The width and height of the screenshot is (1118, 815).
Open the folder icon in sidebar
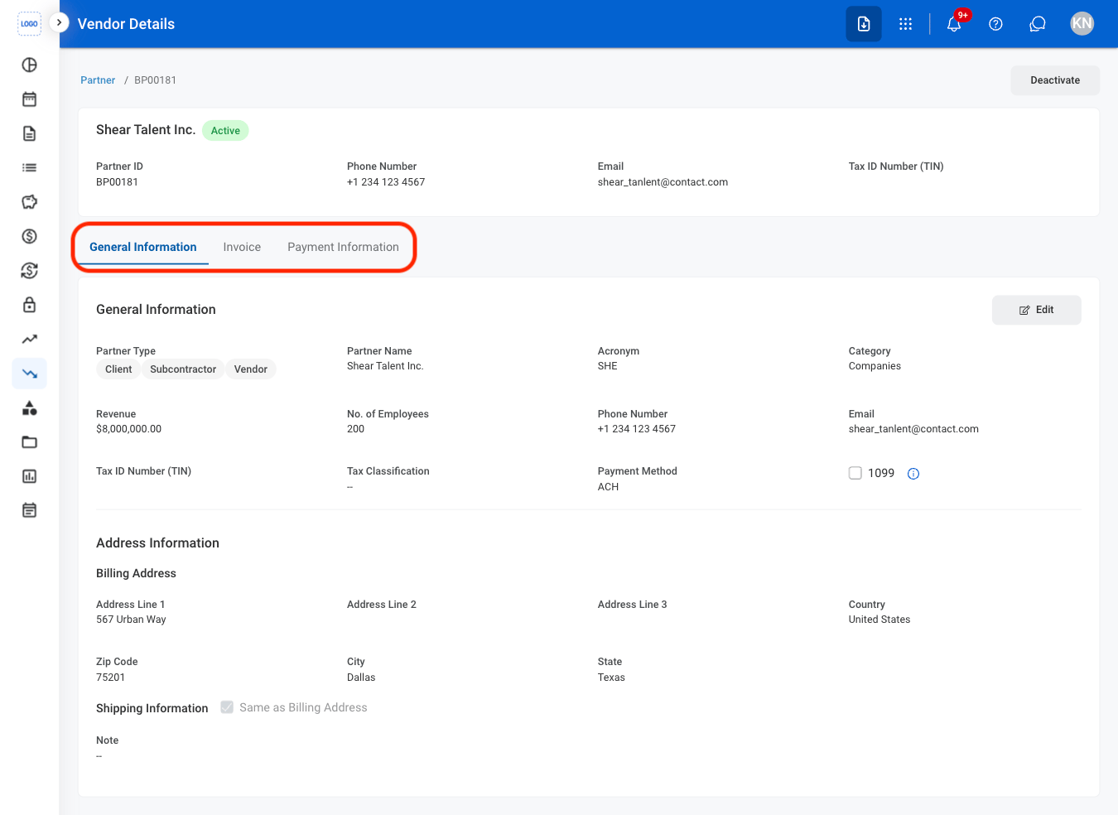(30, 442)
